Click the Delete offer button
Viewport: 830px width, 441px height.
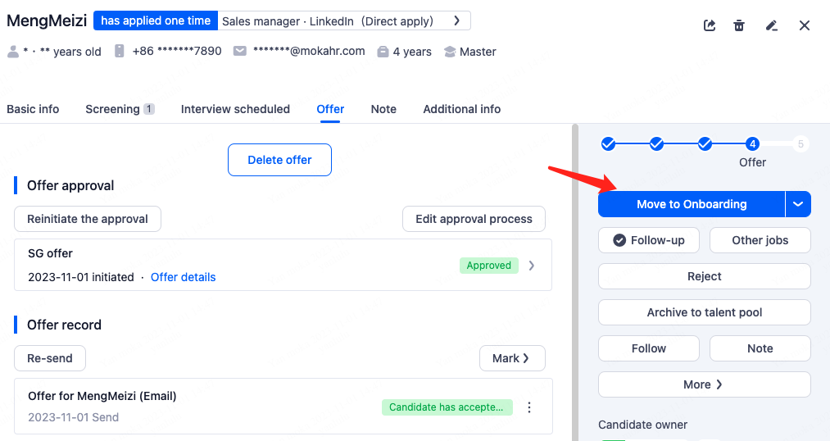(x=279, y=160)
